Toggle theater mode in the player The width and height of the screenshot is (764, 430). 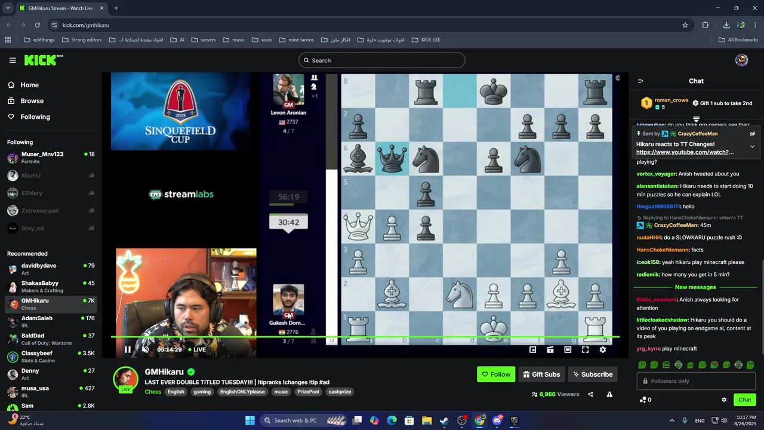point(568,349)
